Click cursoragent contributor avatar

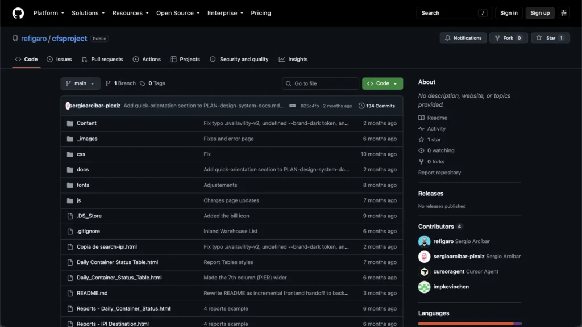[x=424, y=272]
